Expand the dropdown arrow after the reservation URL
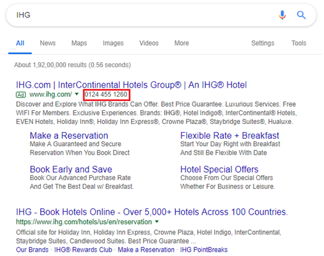The image size is (324, 256). tap(157, 221)
